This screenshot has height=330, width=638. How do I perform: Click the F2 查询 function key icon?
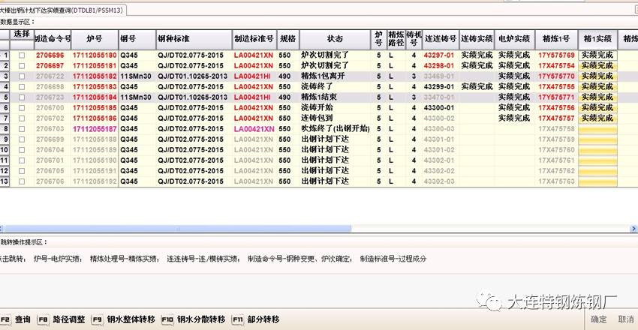coord(6,319)
